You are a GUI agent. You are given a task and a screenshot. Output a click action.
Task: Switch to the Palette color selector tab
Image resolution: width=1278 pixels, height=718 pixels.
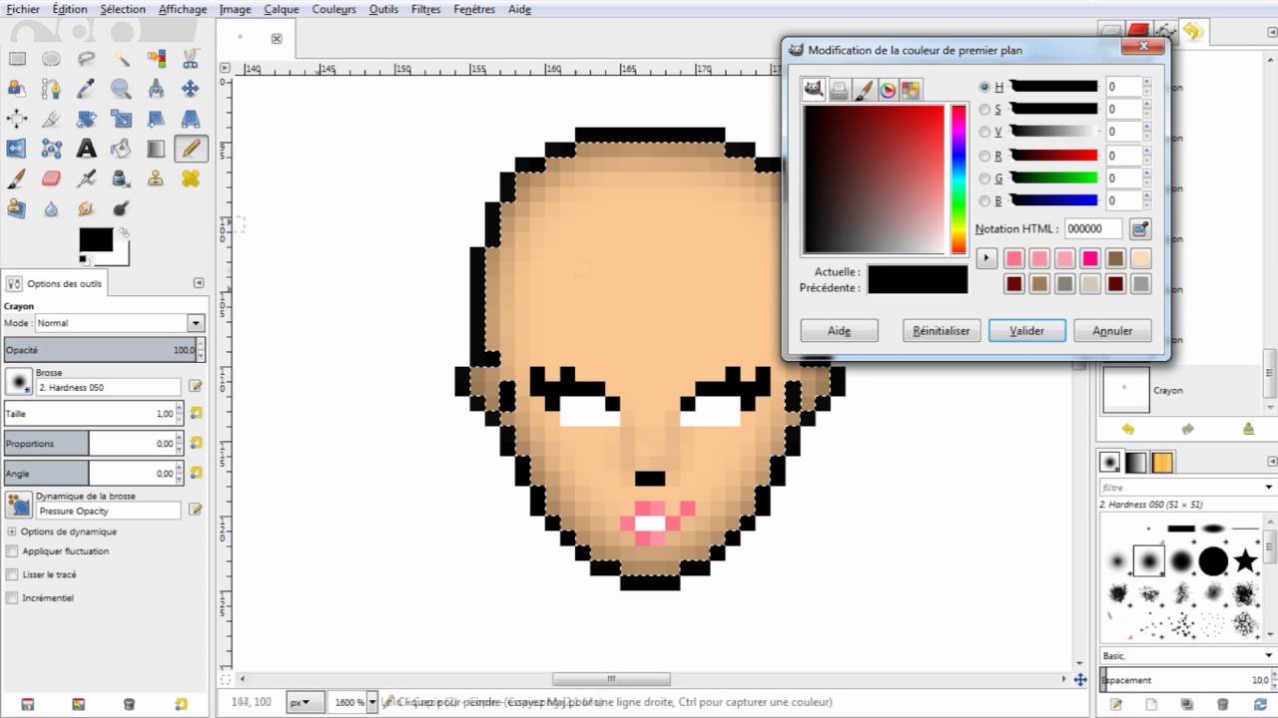[x=911, y=90]
